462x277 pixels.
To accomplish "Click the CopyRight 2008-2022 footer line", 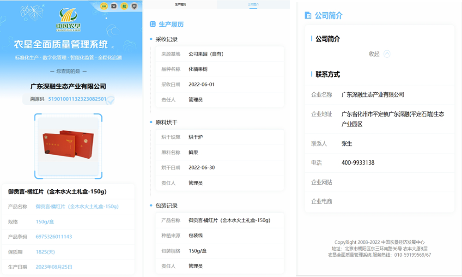I will coord(379,242).
